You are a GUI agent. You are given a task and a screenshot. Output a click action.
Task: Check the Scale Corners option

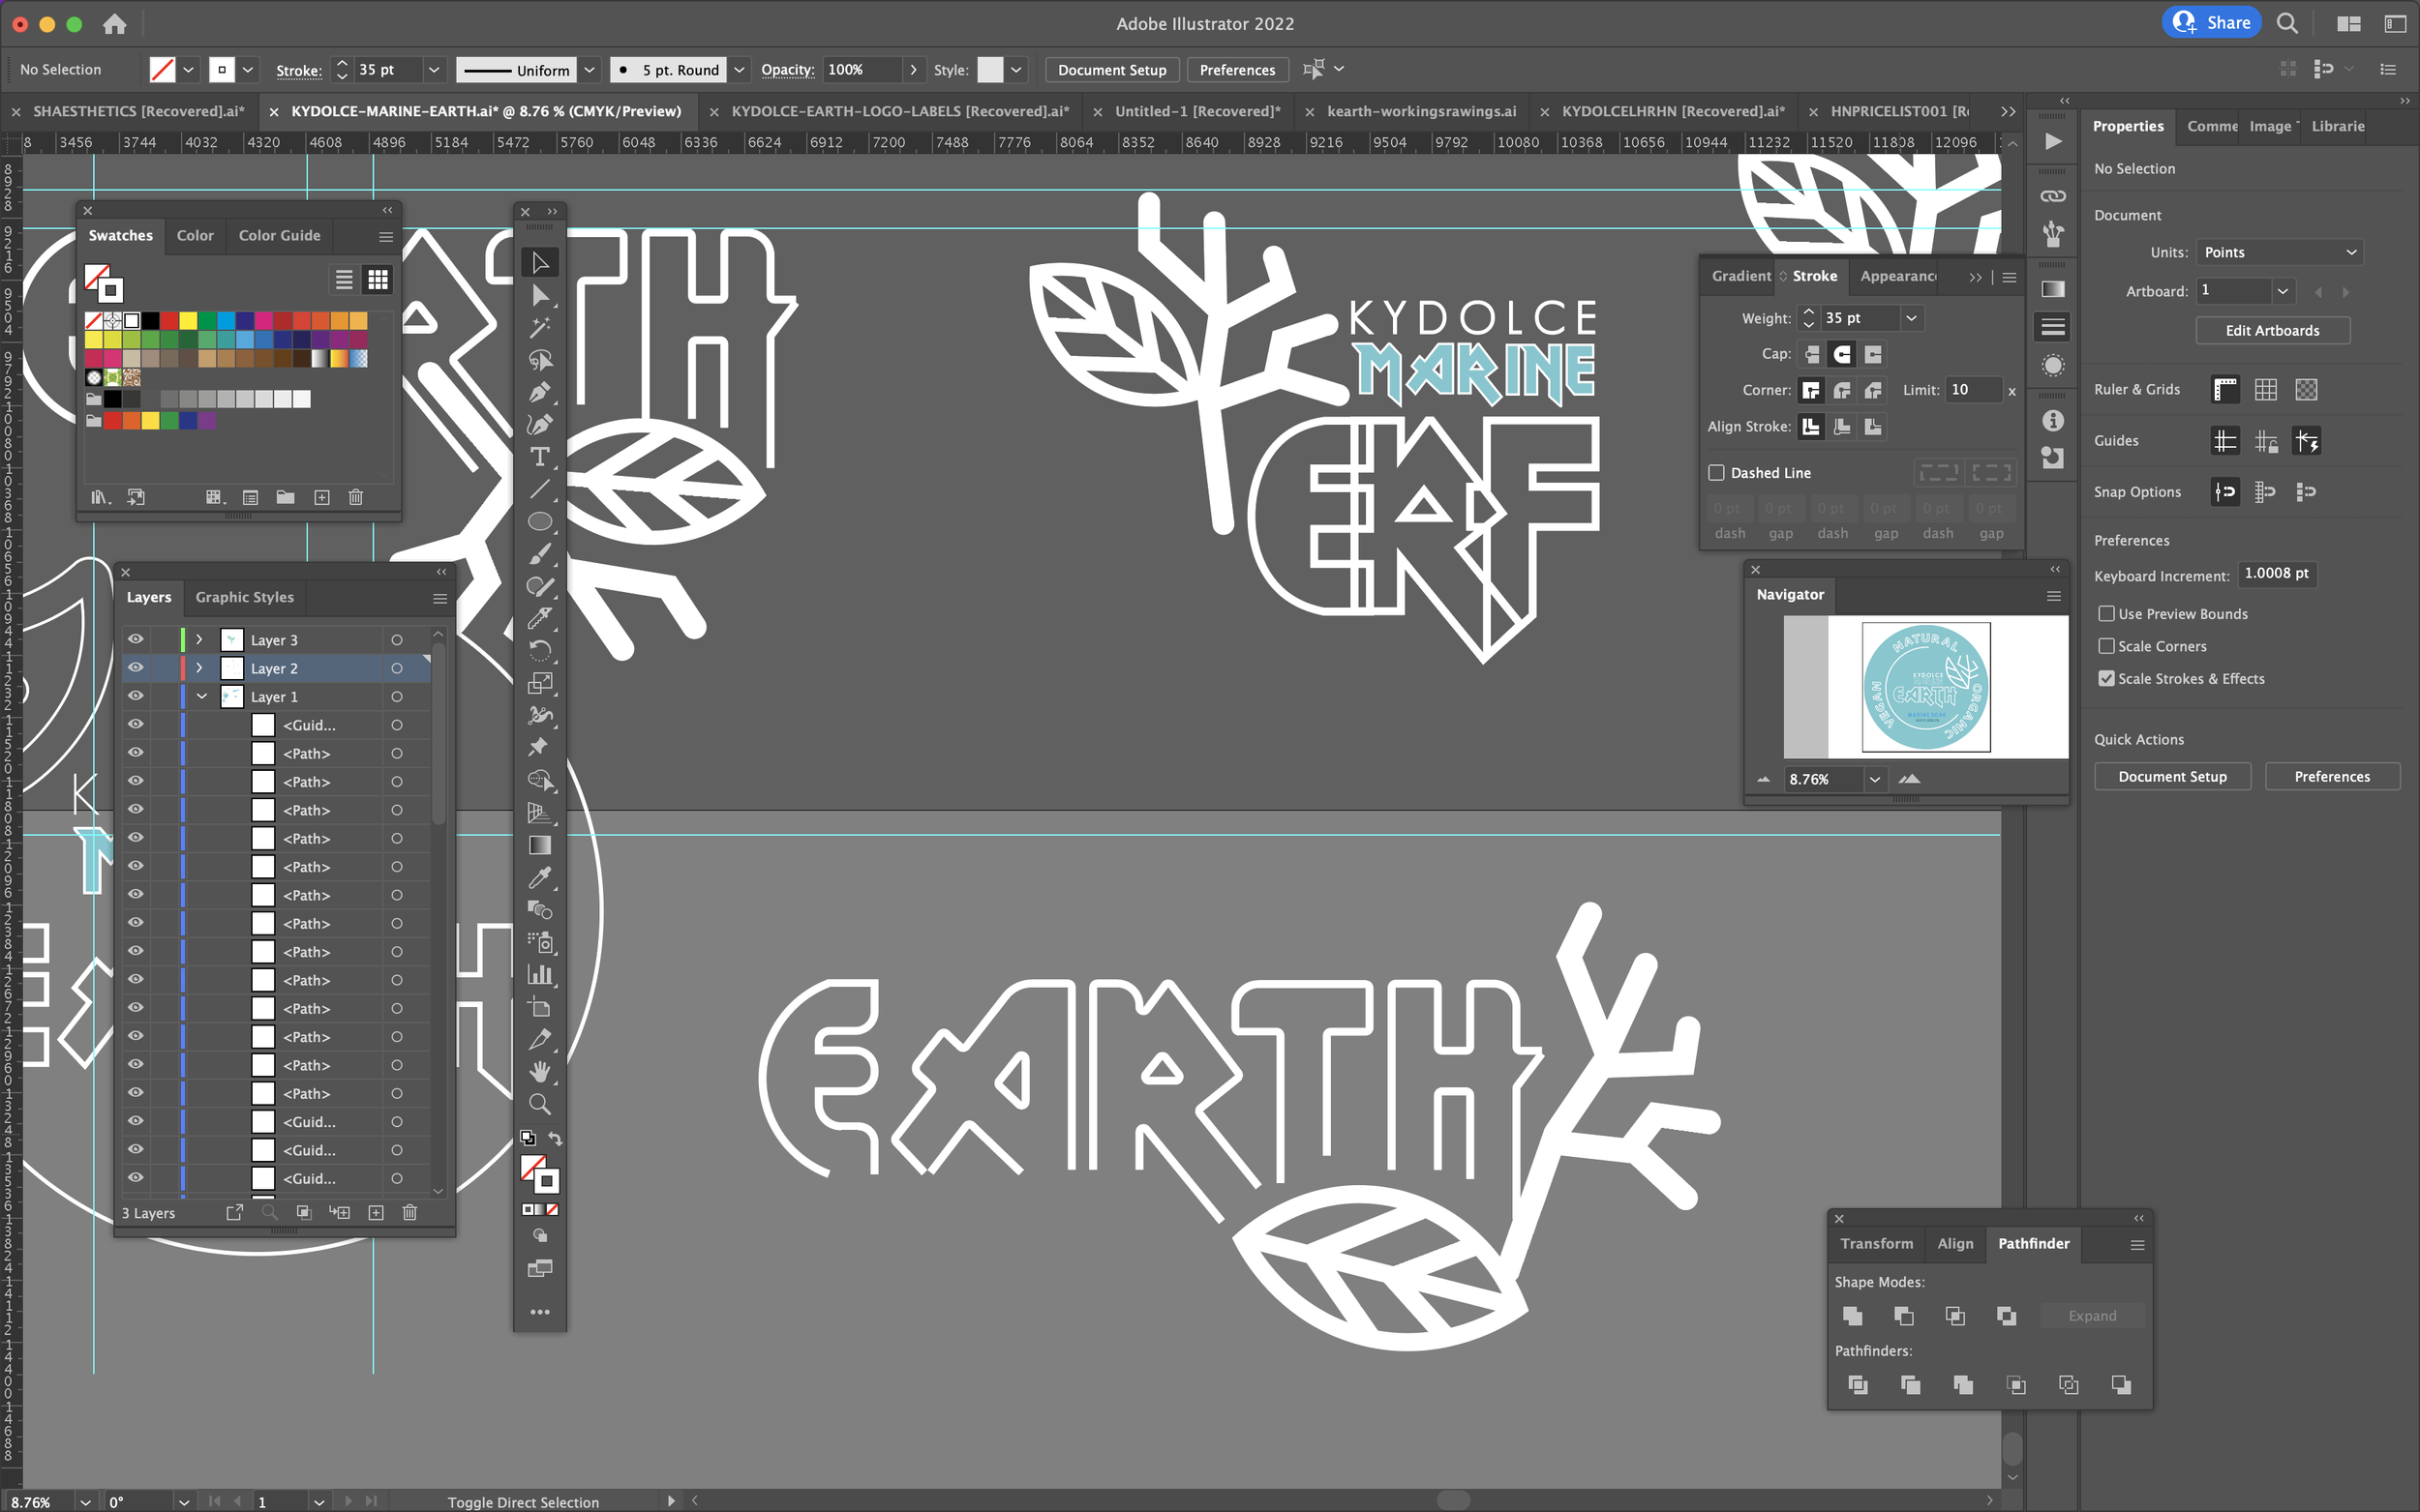(2105, 646)
